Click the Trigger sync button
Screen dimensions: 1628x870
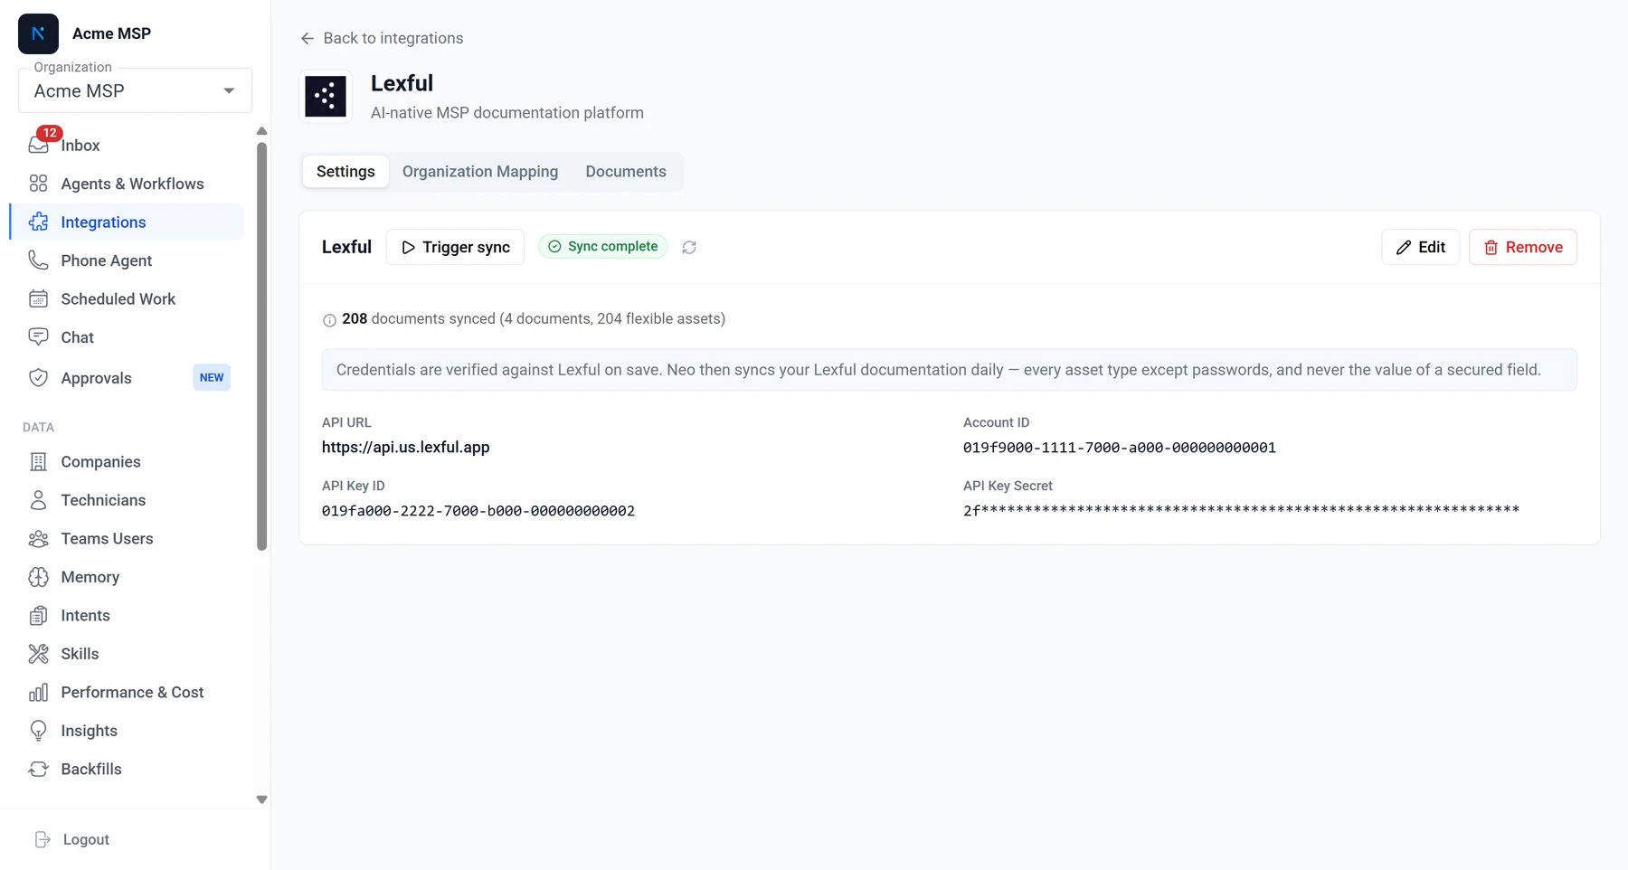[x=455, y=247]
